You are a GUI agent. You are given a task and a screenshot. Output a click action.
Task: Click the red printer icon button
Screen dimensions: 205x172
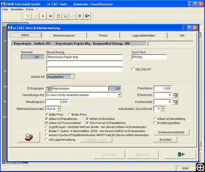(29, 137)
